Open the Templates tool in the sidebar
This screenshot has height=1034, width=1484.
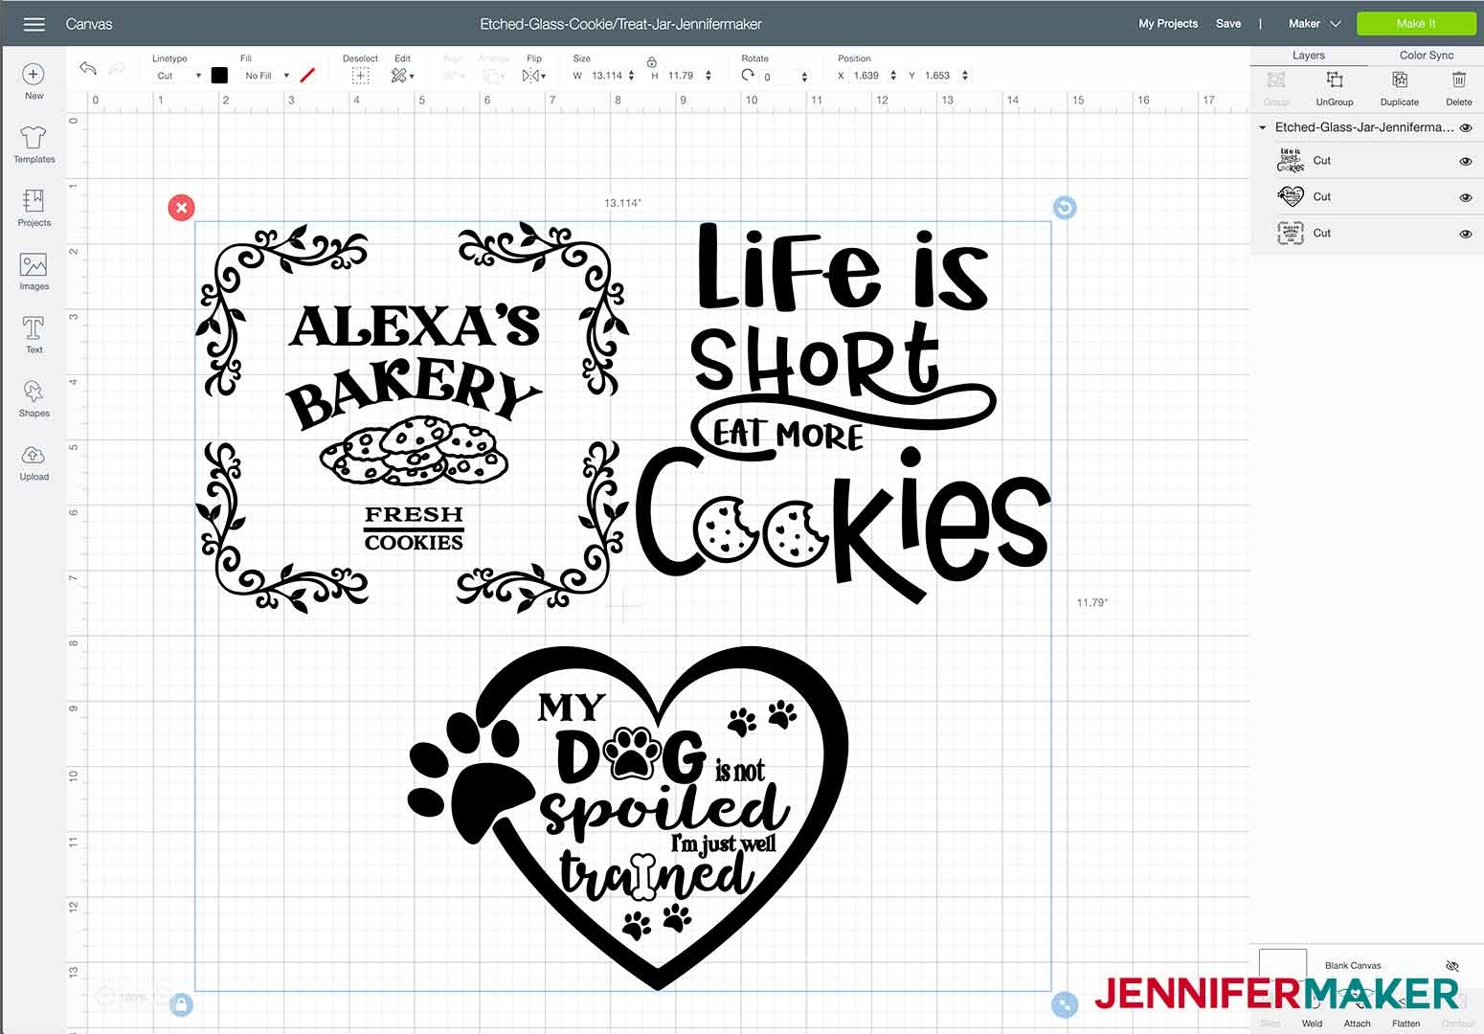click(34, 145)
